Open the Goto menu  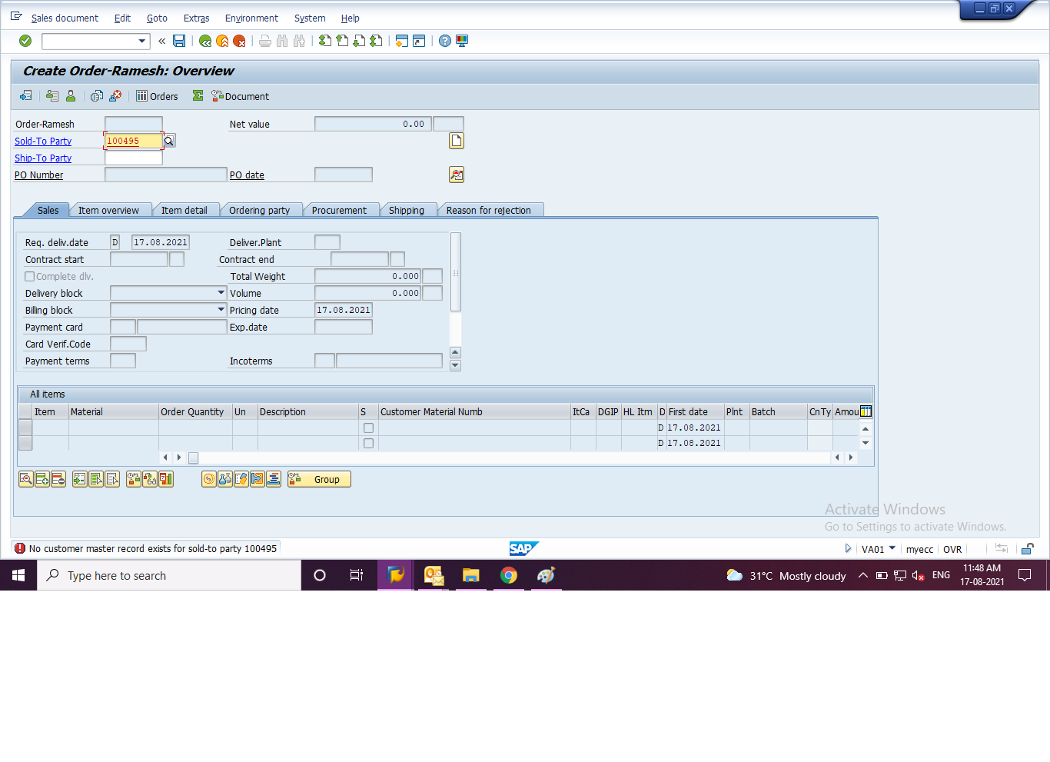pyautogui.click(x=157, y=18)
